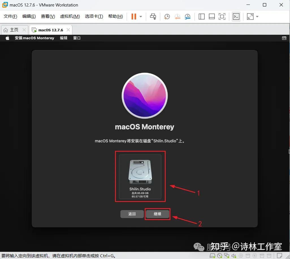This screenshot has width=290, height=259.
Task: Open the power options dropdown next to pause
Action: [141, 16]
